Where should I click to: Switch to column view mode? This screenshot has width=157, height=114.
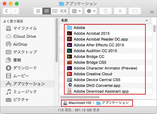tap(55, 11)
